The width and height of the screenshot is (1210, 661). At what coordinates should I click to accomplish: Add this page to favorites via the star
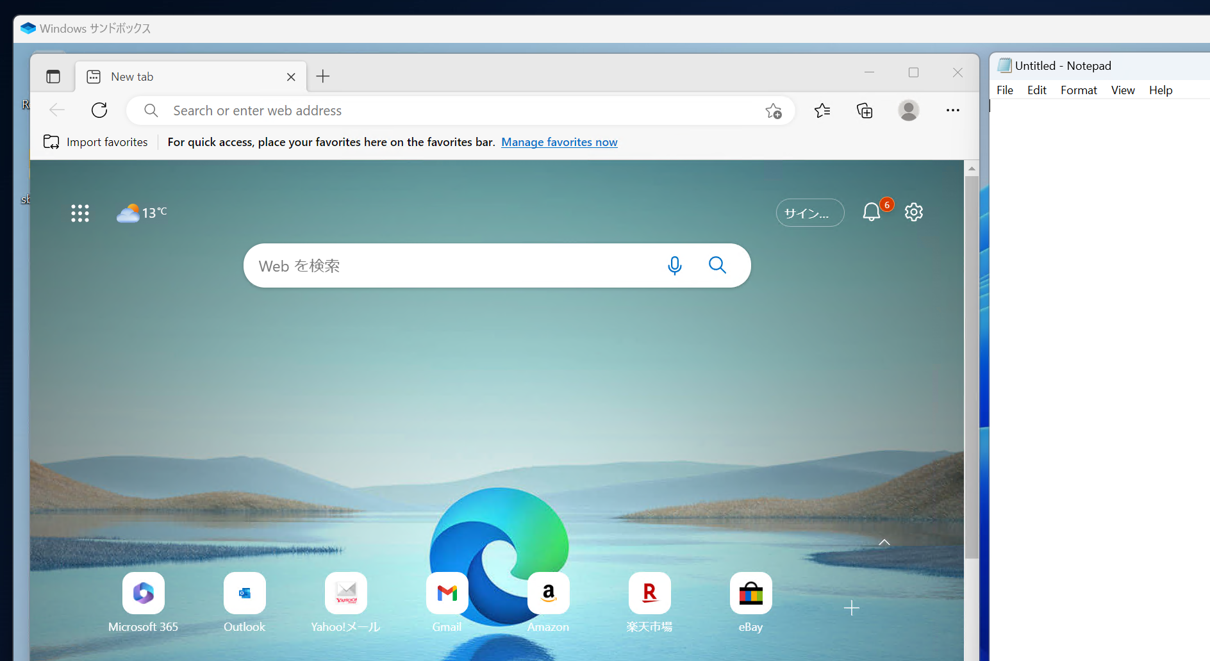(x=774, y=110)
